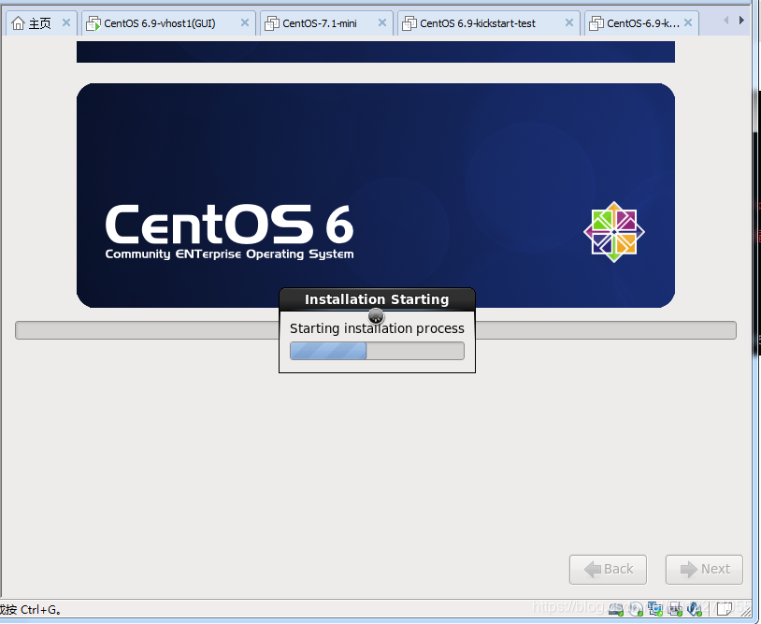
Task: Click the wide overall installation progress bar
Action: coord(376,330)
